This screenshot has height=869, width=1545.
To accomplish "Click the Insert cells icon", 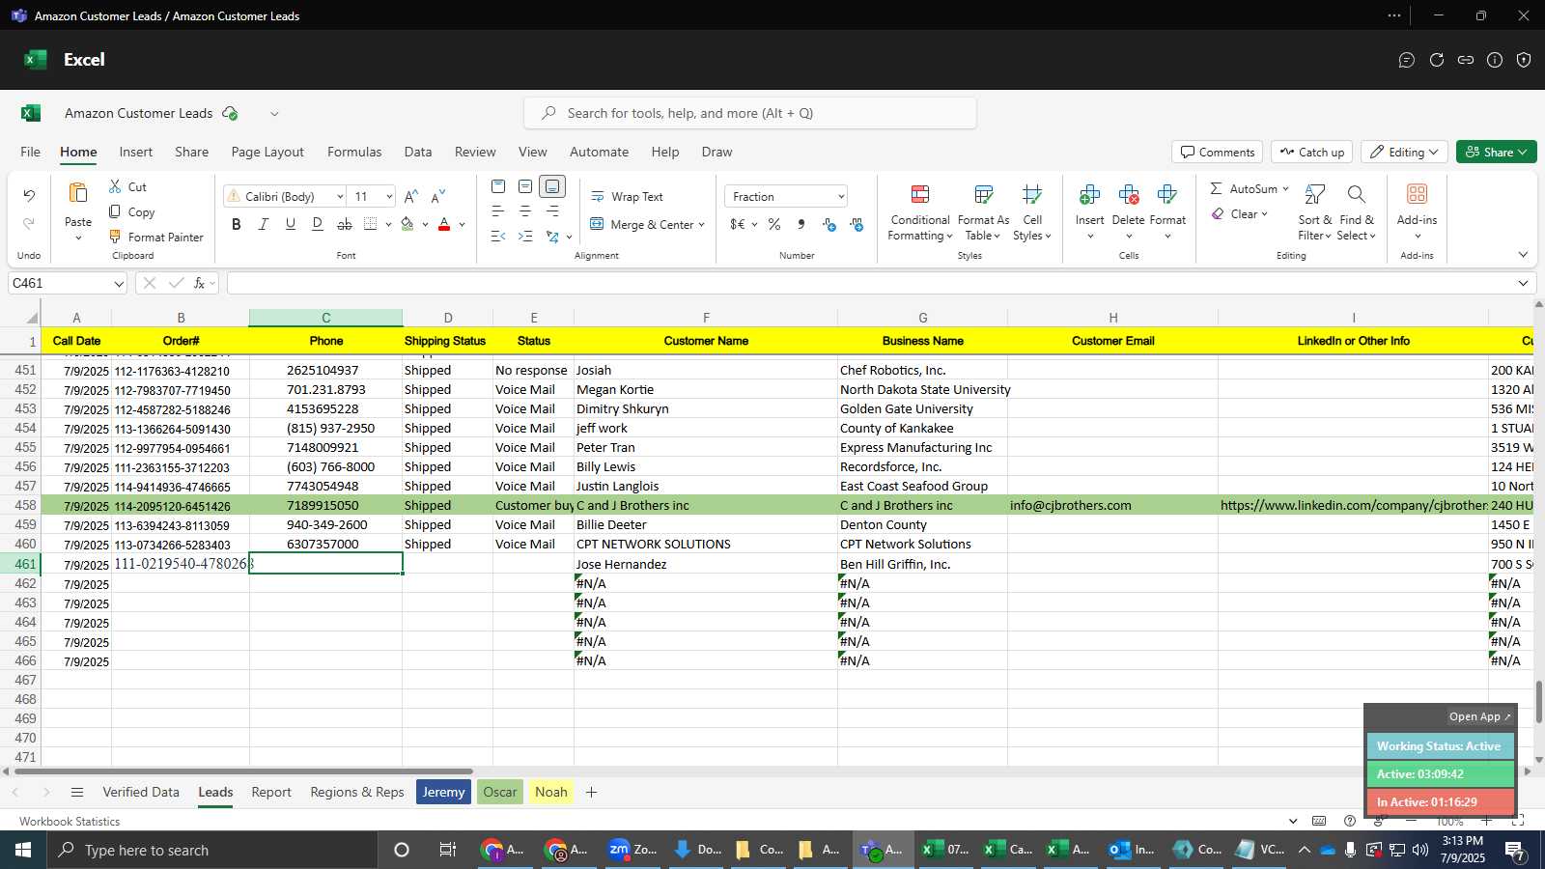I will 1089,195.
